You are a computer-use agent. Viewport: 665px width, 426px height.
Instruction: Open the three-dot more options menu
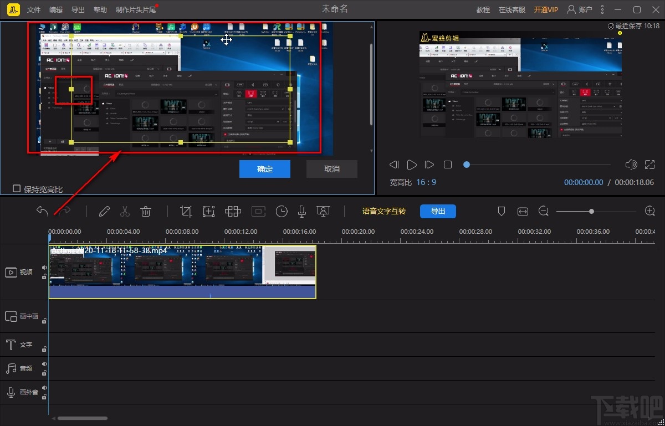tap(602, 9)
